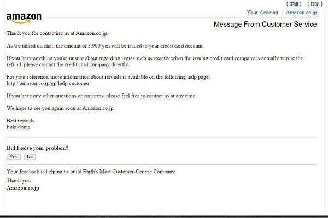Click the feel free to contact us sentence
This screenshot has width=328, height=218.
[x=102, y=96]
